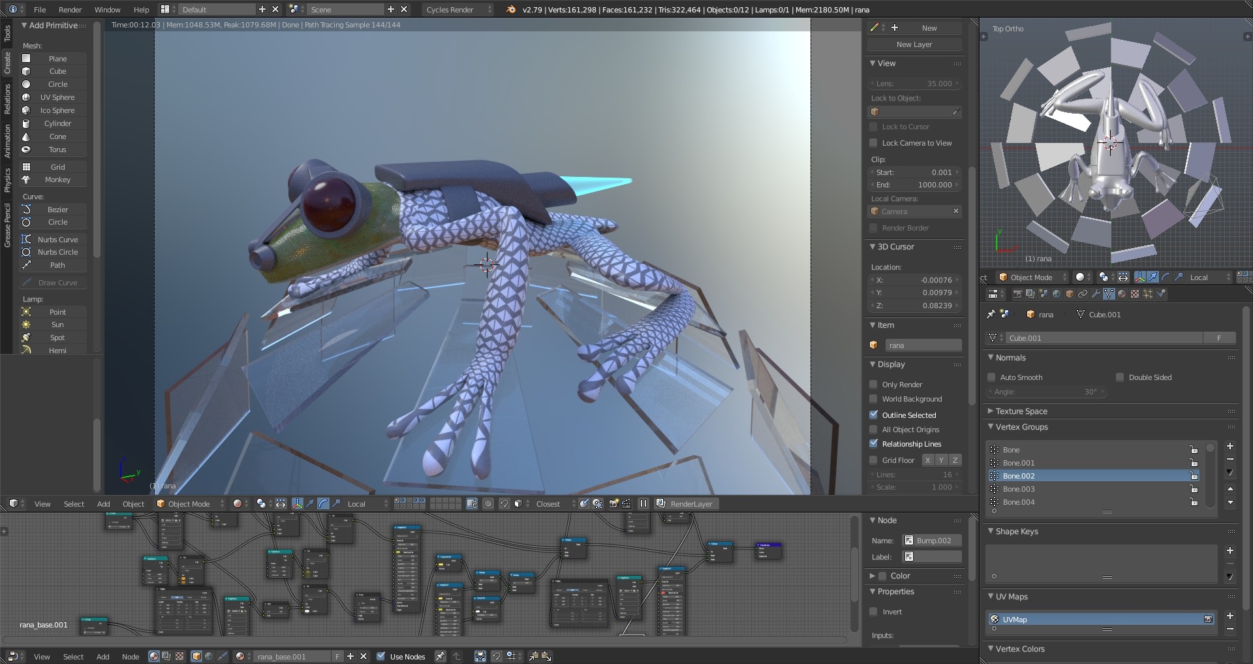
Task: Collapse the Vertex Groups panel
Action: [x=991, y=426]
